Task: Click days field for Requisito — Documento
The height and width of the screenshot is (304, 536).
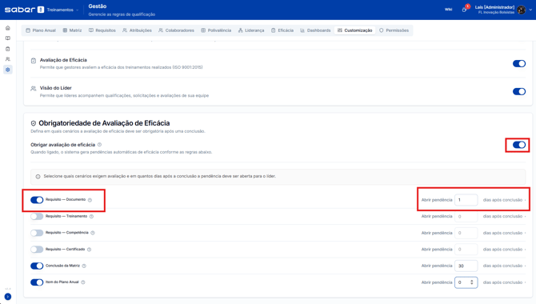Action: click(x=466, y=200)
